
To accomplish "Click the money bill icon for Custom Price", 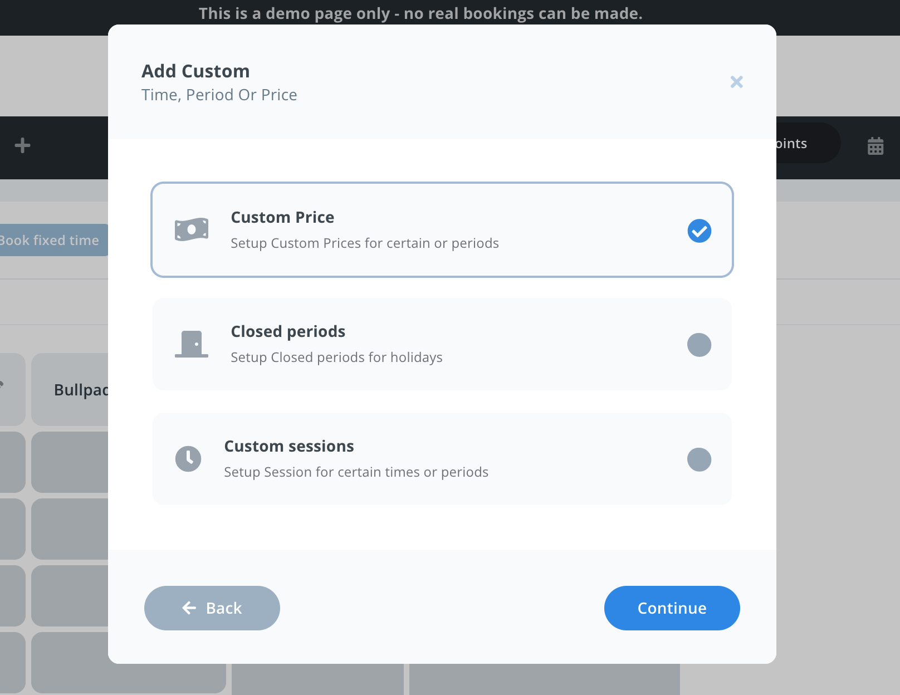I will pos(192,229).
